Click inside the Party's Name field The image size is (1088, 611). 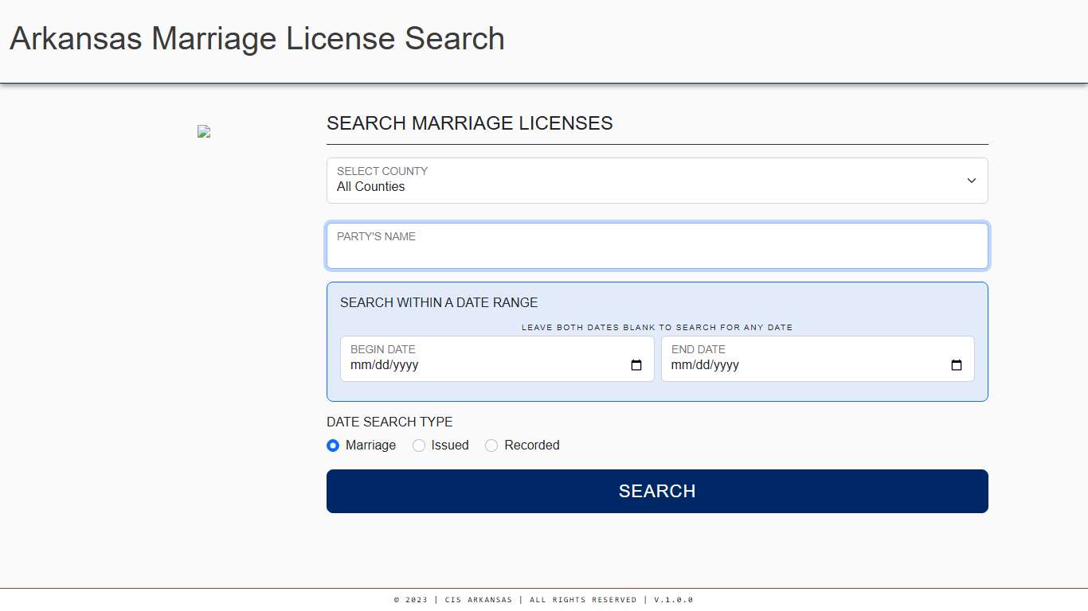657,246
